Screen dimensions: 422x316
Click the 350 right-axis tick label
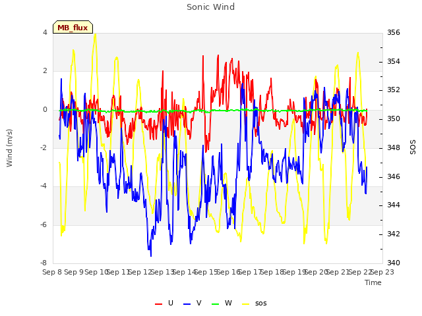tap(394, 118)
